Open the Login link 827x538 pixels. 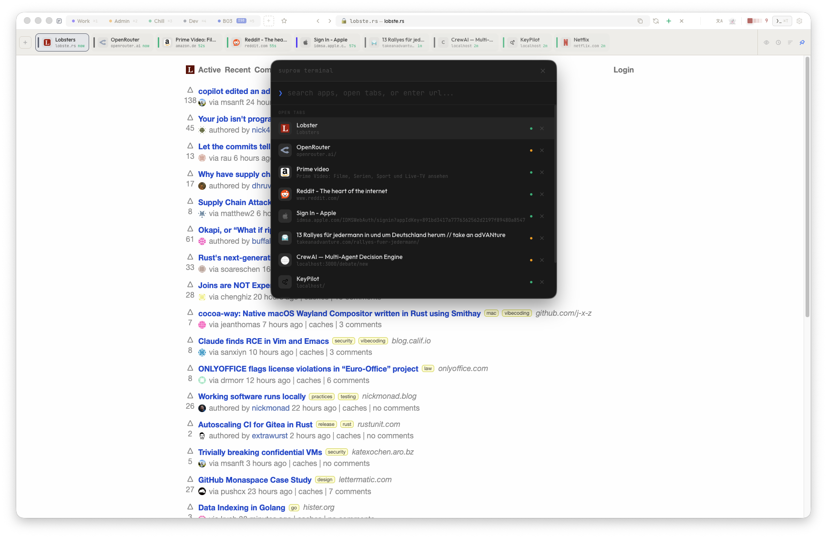623,70
